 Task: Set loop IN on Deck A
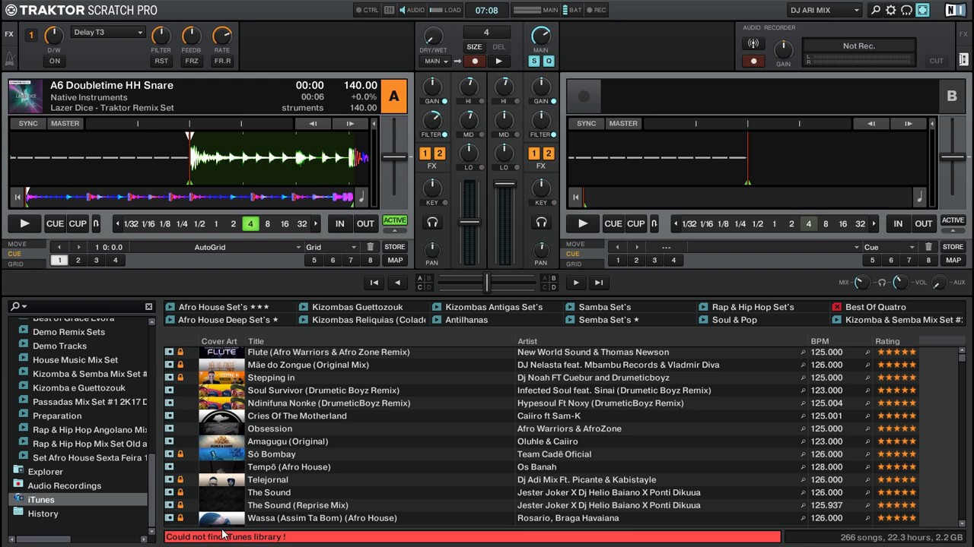pyautogui.click(x=340, y=223)
